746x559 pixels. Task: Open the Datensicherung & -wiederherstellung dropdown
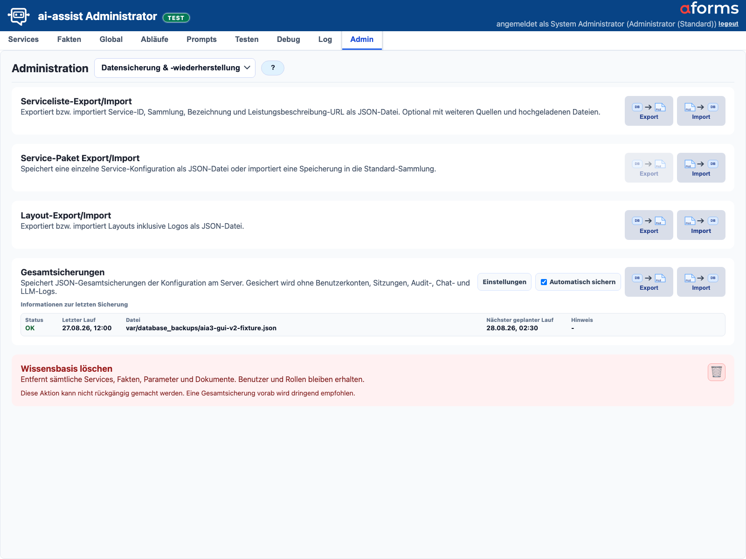[x=175, y=68]
